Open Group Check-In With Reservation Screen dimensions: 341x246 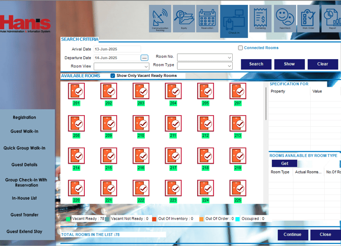pyautogui.click(x=26, y=182)
